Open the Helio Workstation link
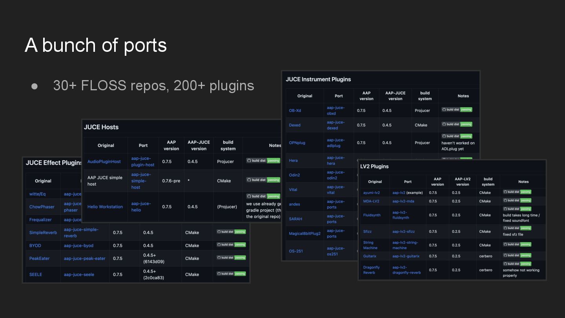 pyautogui.click(x=105, y=207)
